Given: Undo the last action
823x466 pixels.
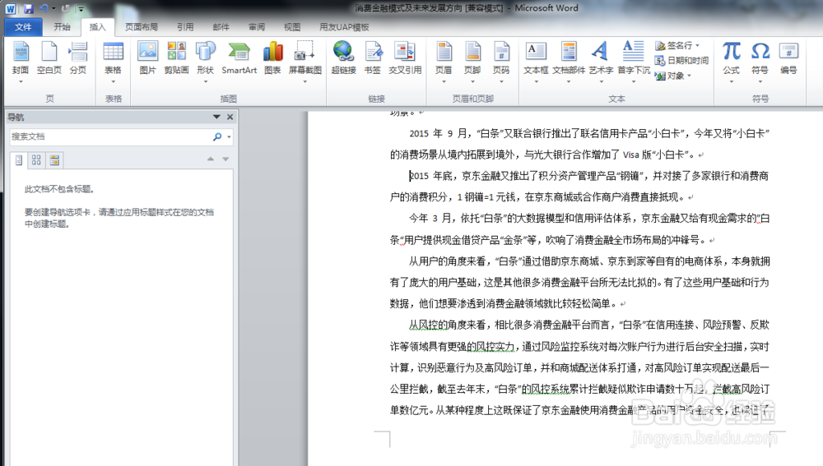Looking at the screenshot, I should click(x=44, y=8).
